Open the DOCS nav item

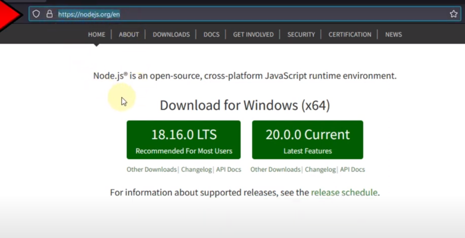(x=211, y=35)
